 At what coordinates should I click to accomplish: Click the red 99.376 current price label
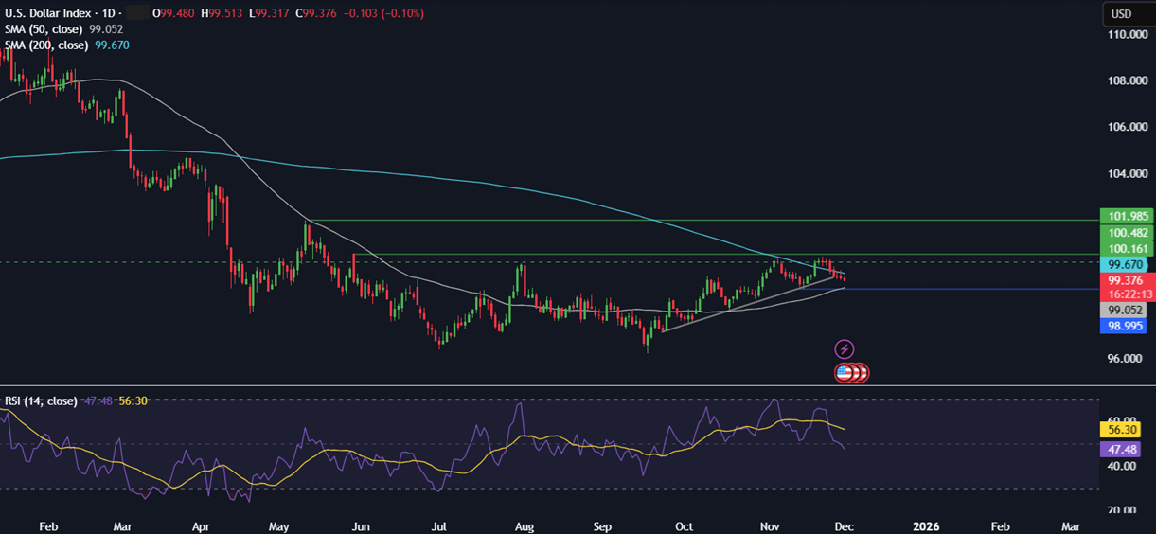pyautogui.click(x=1127, y=281)
